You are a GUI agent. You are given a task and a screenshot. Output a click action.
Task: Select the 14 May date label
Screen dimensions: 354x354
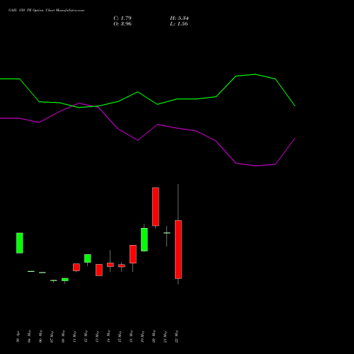(x=109, y=336)
